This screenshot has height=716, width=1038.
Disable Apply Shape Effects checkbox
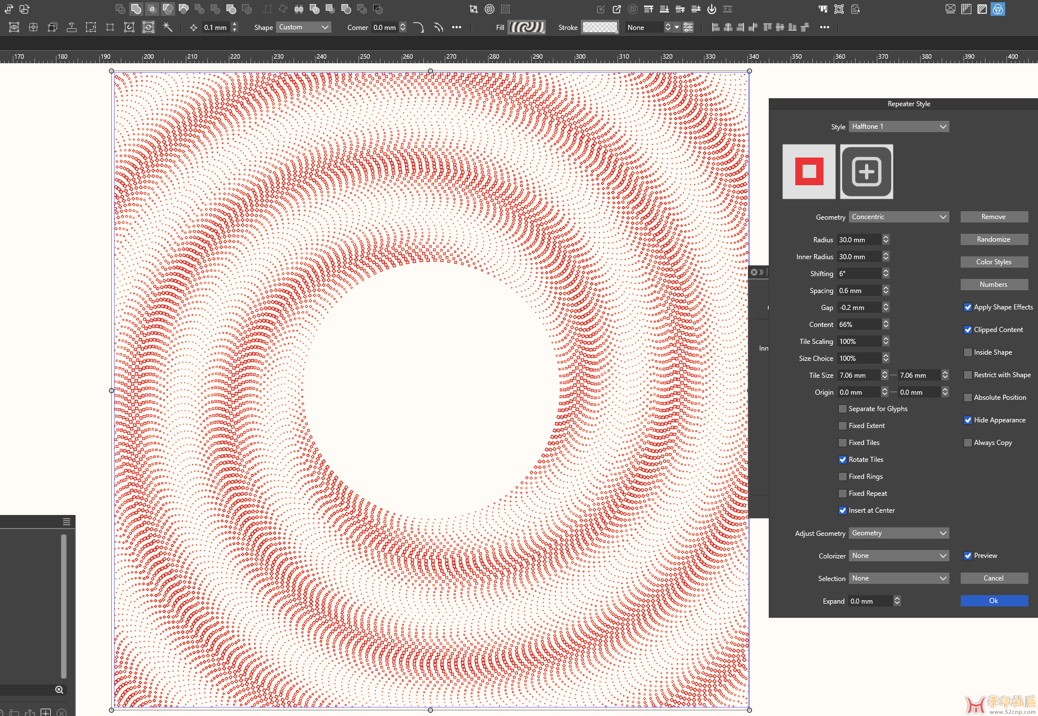pos(967,307)
